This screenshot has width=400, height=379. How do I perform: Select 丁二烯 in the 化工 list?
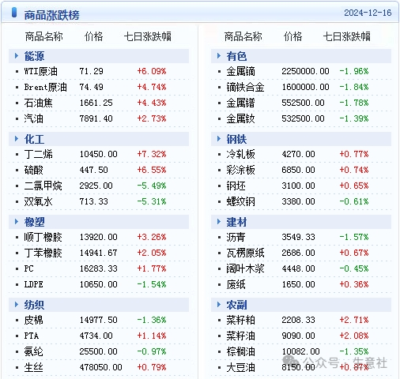[x=38, y=154]
